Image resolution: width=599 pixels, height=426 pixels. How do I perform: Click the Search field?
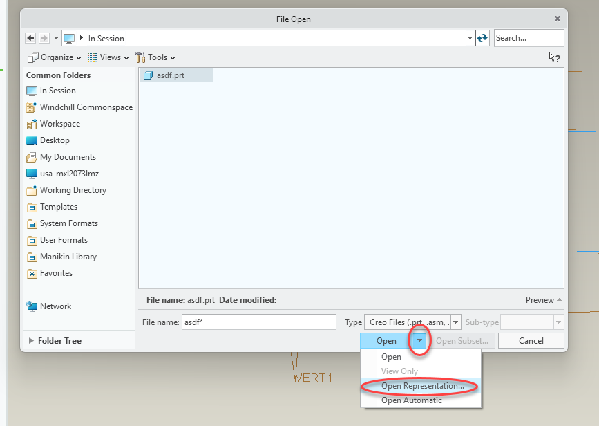pos(529,38)
